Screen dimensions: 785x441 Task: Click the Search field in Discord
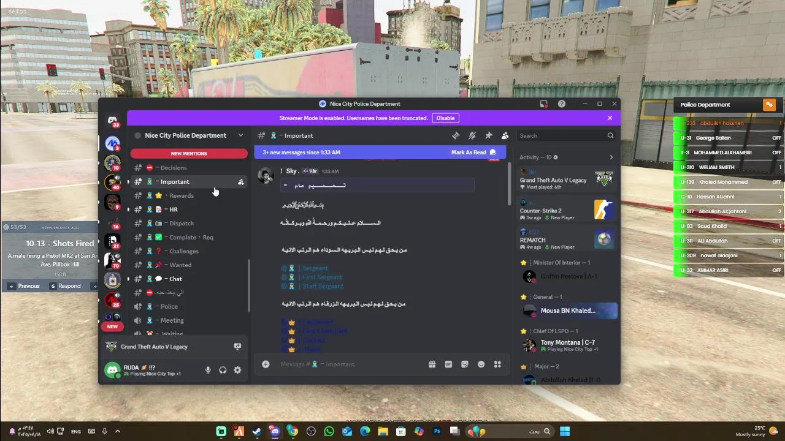566,135
